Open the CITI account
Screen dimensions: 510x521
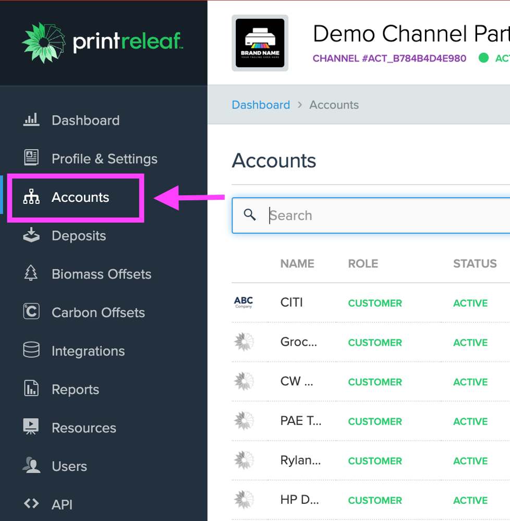click(x=292, y=302)
